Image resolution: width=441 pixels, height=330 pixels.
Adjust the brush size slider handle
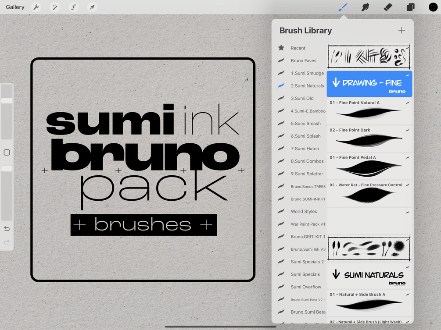(7, 100)
